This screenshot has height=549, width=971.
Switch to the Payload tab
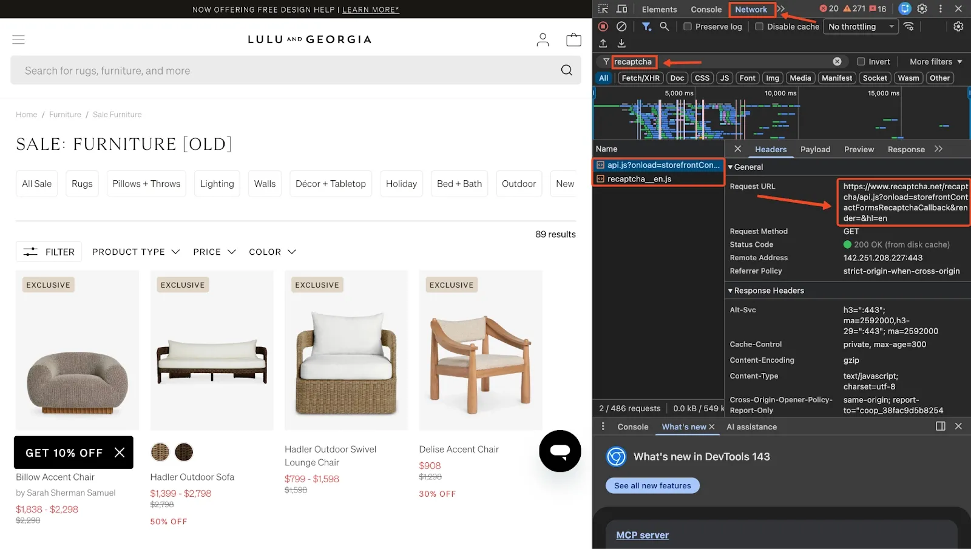[x=814, y=149]
